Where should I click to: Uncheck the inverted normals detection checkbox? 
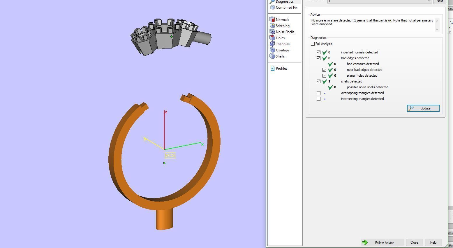(x=318, y=53)
